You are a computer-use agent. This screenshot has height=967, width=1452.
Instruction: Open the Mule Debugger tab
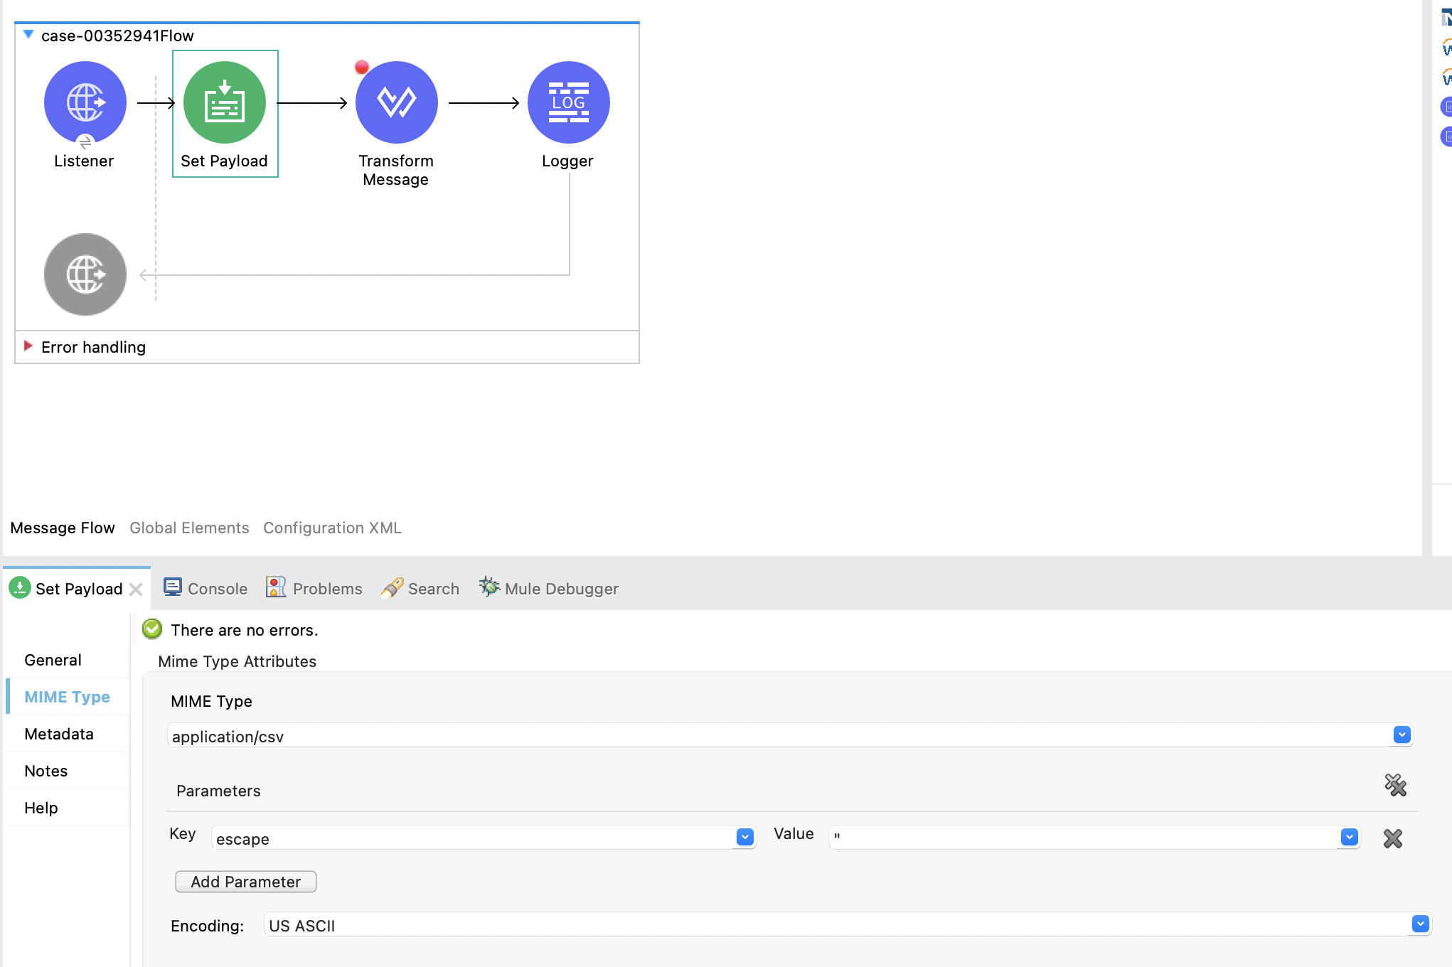click(548, 589)
